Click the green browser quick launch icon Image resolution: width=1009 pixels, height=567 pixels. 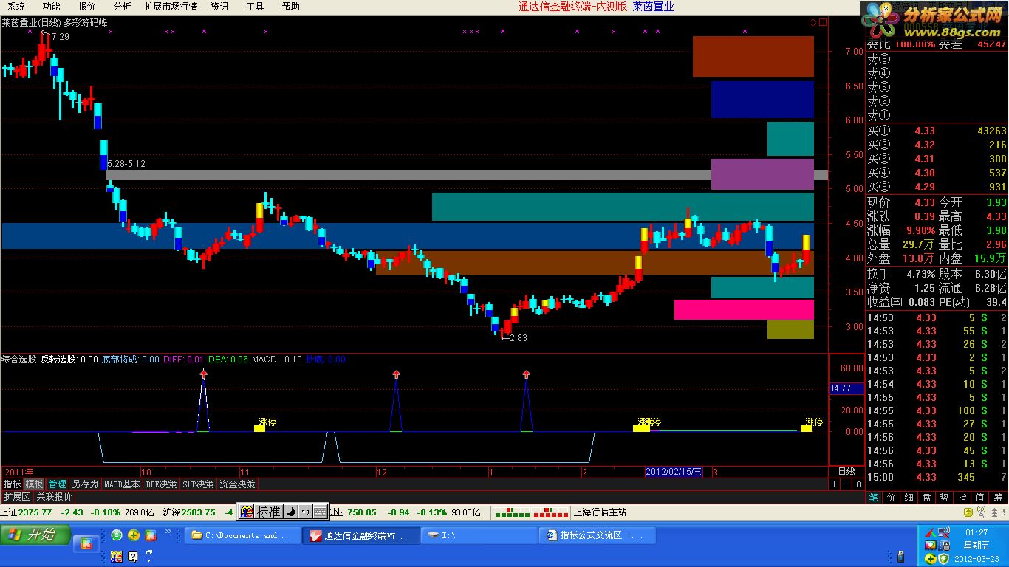tap(117, 535)
